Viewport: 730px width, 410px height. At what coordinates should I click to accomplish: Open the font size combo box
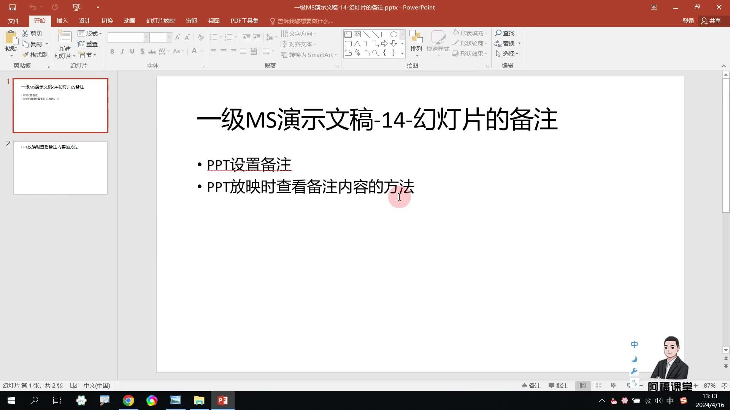[x=160, y=37]
